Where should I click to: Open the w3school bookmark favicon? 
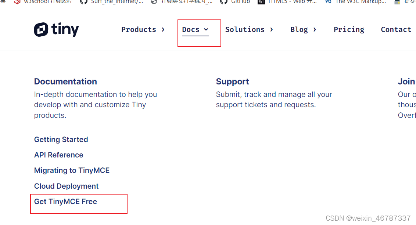17,1
